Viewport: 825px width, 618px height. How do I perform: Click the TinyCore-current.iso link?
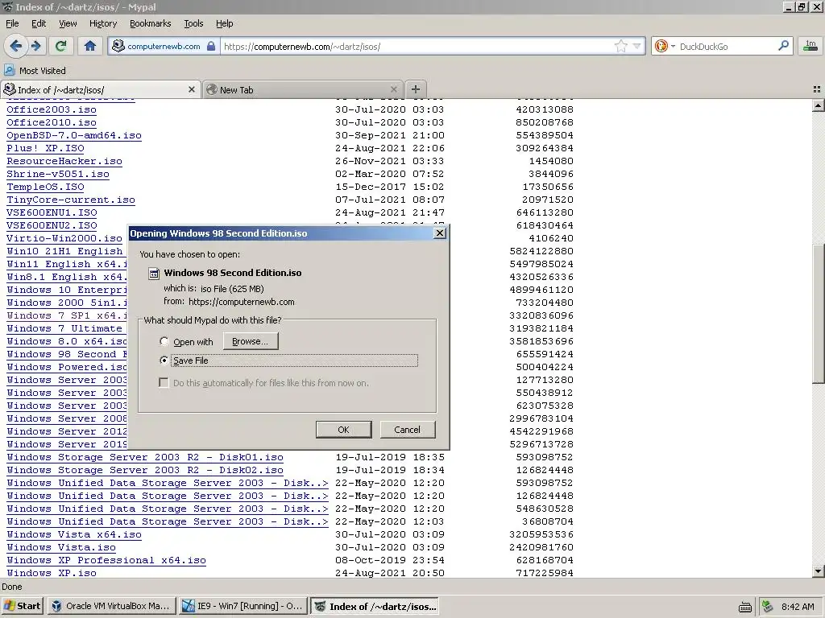[71, 200]
